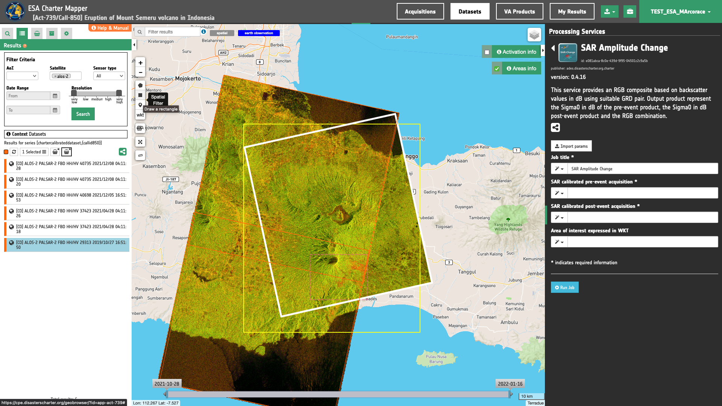Refresh the results list
The height and width of the screenshot is (406, 722).
14,152
